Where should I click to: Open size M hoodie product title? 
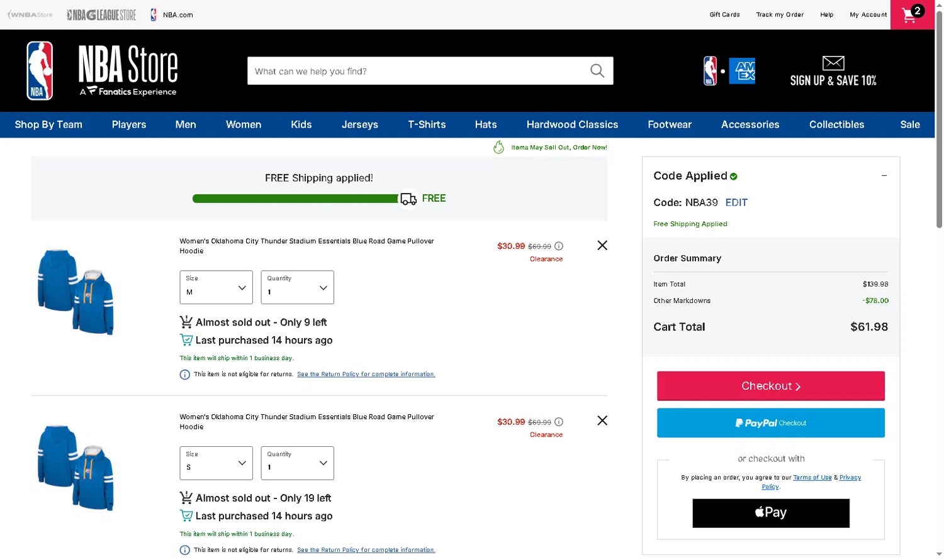coord(306,246)
